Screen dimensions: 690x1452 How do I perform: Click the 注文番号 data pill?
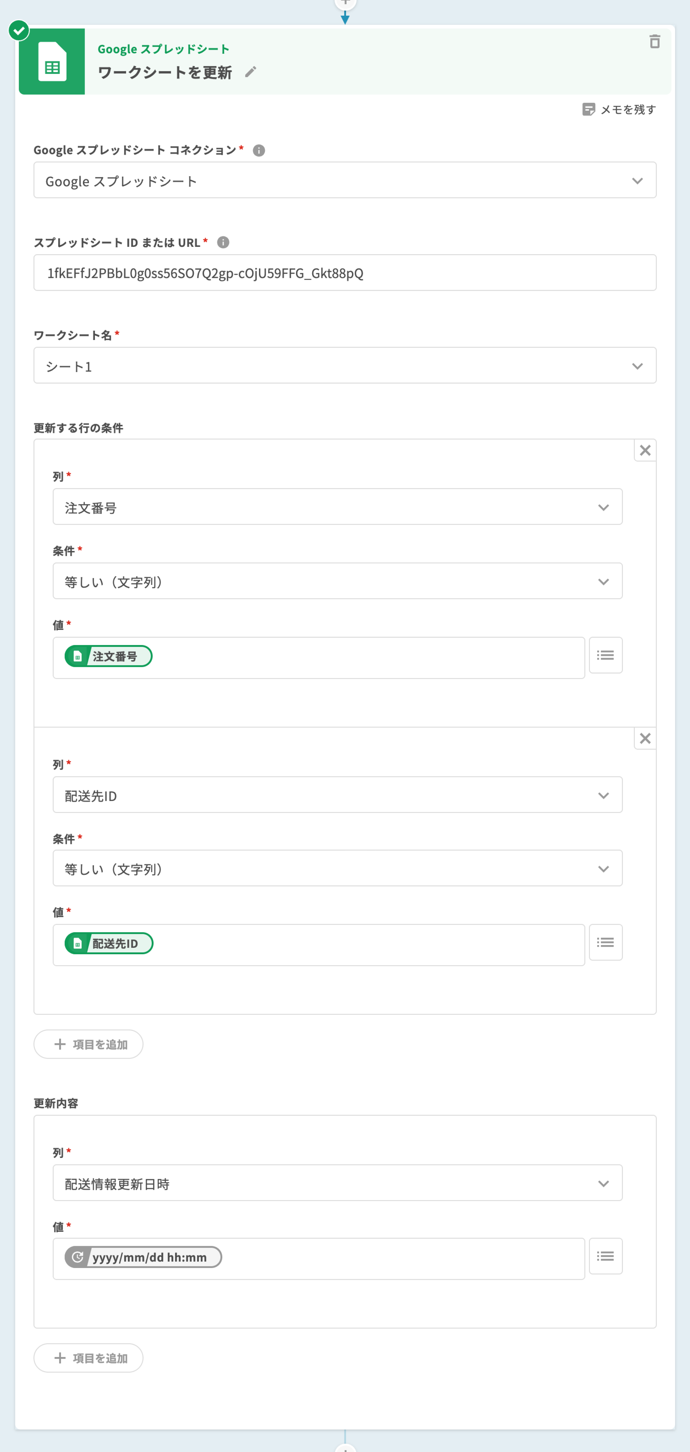(x=108, y=656)
